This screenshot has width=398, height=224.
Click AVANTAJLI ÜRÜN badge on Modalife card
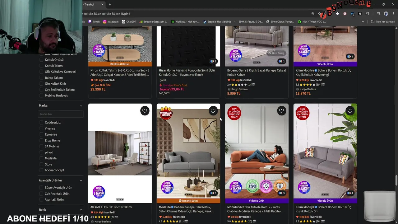[x=166, y=113]
